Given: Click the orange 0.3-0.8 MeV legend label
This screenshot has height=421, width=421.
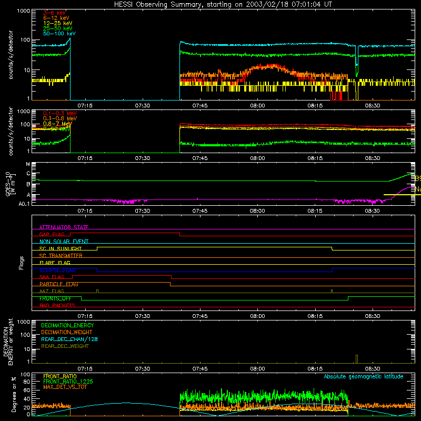Looking at the screenshot, I should click(x=60, y=118).
